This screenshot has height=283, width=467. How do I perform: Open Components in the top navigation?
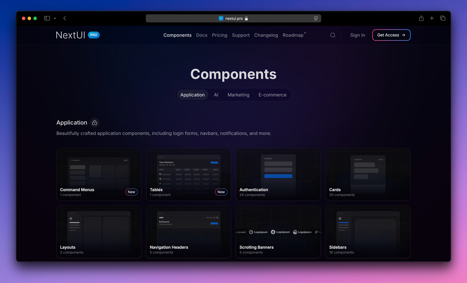click(177, 35)
